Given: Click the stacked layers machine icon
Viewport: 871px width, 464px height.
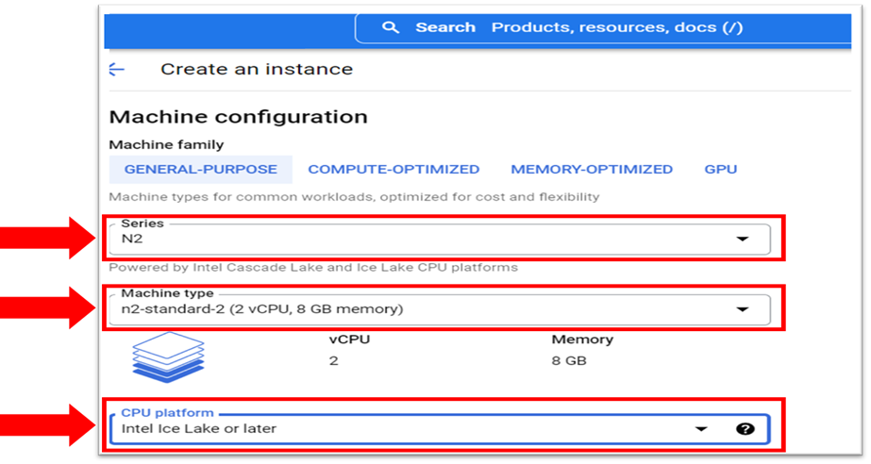Looking at the screenshot, I should [x=168, y=357].
